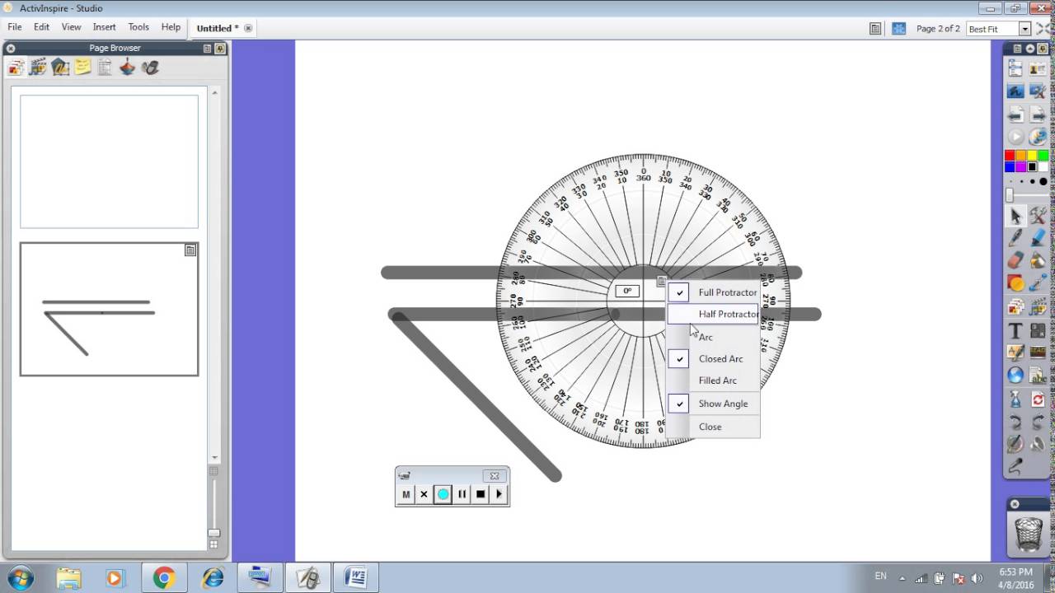Open the Notes Browser sticky note icon

[82, 68]
